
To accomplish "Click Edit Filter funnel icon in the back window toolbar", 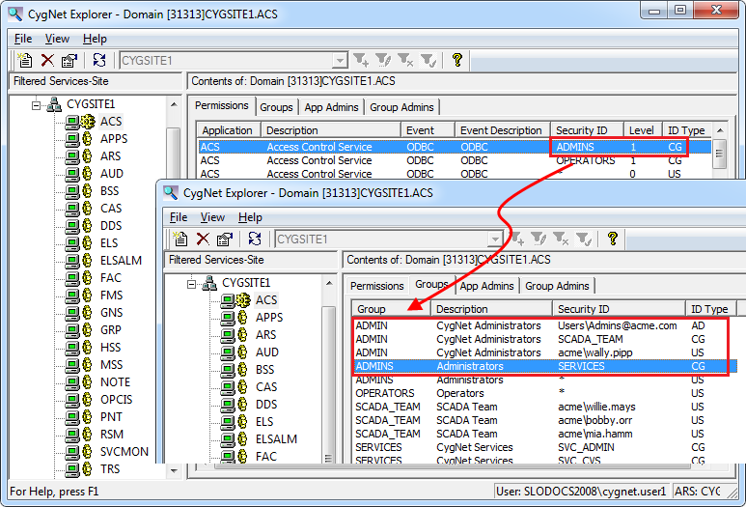I will [383, 60].
